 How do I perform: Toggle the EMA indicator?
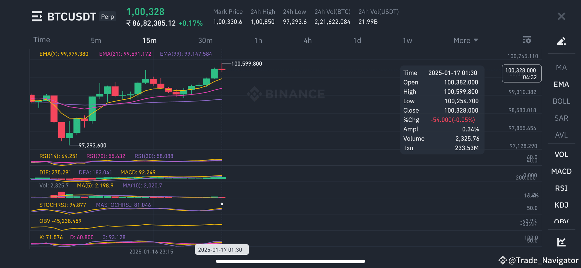coord(561,84)
